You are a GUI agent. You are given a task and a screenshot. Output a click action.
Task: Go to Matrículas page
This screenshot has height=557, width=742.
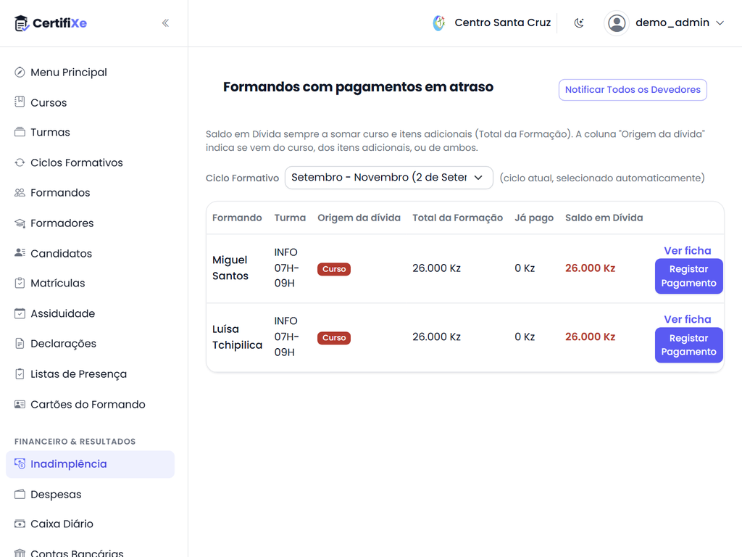[x=90, y=284]
